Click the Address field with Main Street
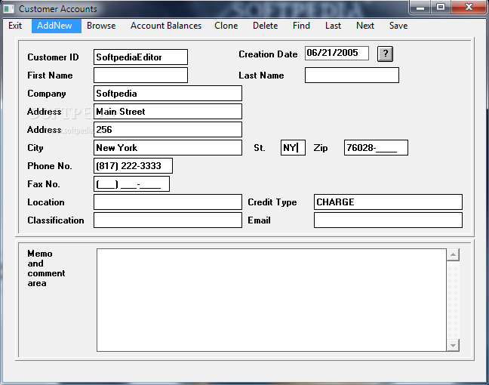Image resolution: width=489 pixels, height=385 pixels. click(168, 112)
